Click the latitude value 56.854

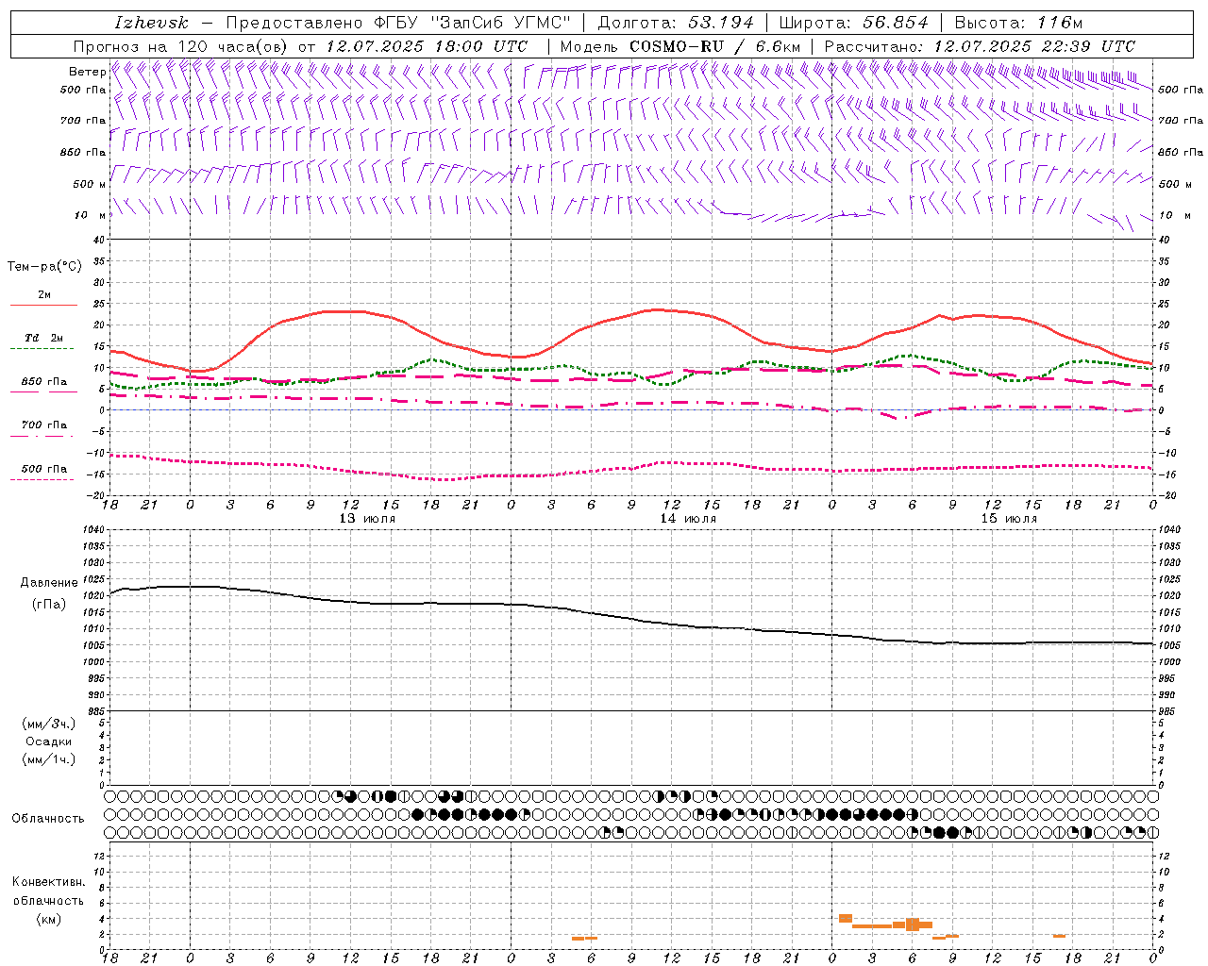[896, 23]
